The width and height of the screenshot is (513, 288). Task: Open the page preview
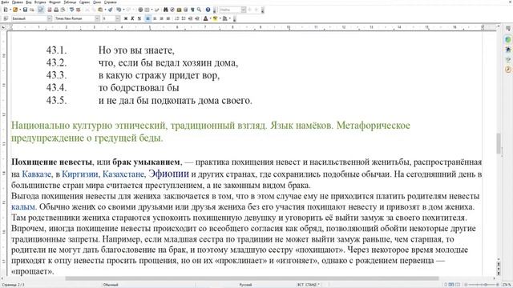pos(63,10)
